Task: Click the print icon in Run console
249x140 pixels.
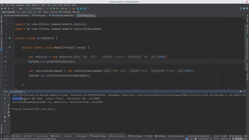Action: (9, 112)
